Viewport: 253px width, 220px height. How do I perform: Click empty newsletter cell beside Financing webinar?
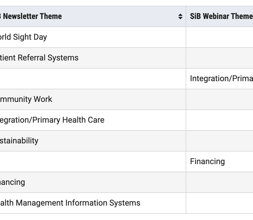pyautogui.click(x=93, y=162)
